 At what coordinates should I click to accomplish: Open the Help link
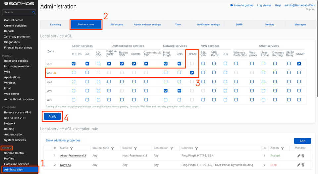click(x=278, y=5)
